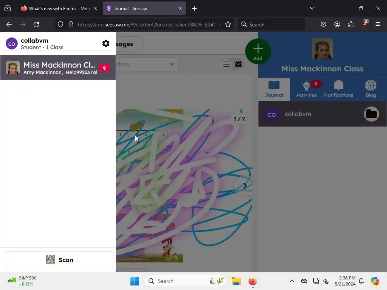Viewport: 387px width, 290px height.
Task: Click the collabvm CO avatar in sidebar
Action: coord(12,44)
